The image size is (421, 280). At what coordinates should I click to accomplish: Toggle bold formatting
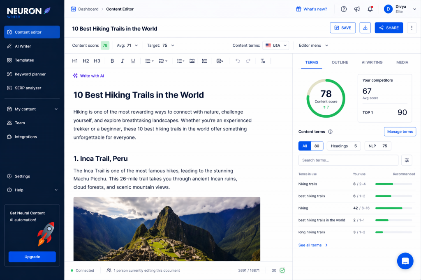click(112, 61)
